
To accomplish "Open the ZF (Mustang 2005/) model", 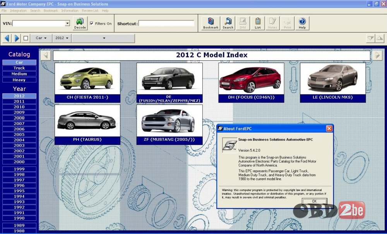I will 170,125.
